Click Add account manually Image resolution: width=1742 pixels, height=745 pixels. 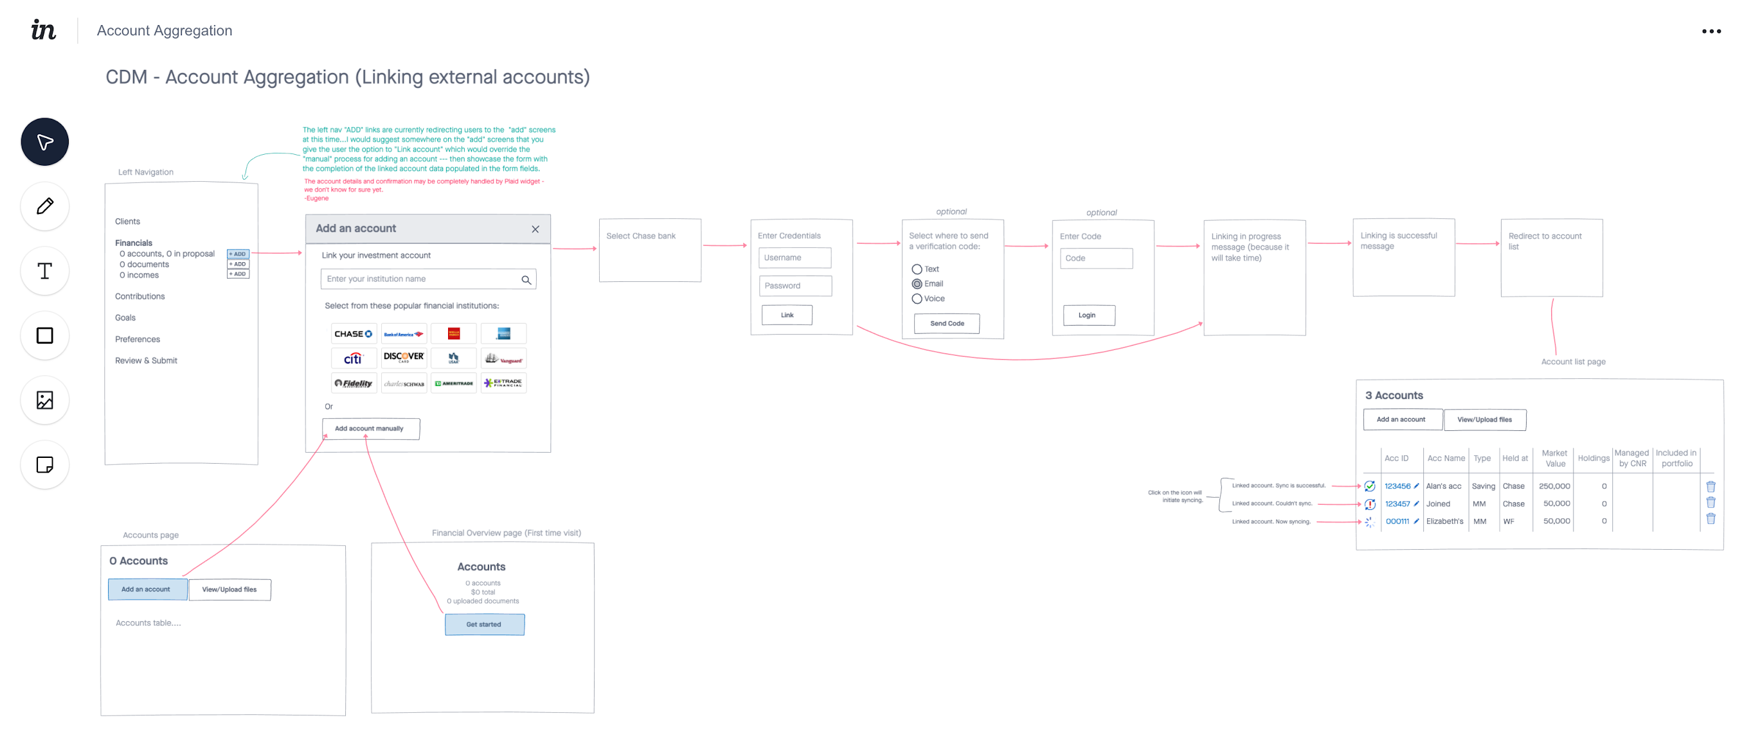[x=371, y=428]
